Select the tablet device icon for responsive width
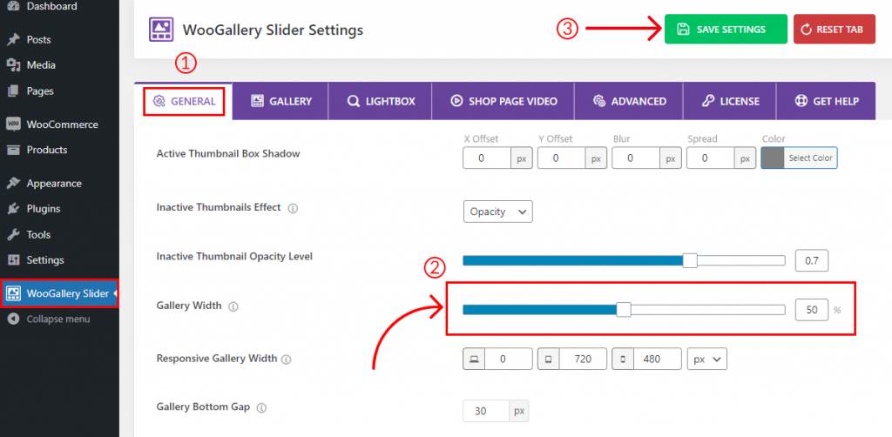 point(549,360)
